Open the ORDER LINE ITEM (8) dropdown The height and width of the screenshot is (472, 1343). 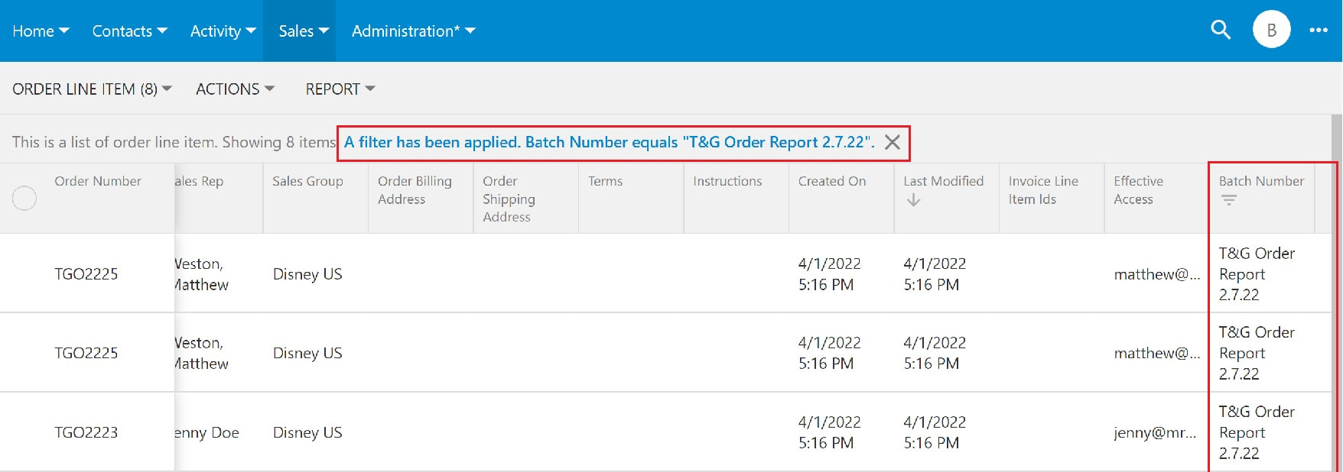click(92, 89)
